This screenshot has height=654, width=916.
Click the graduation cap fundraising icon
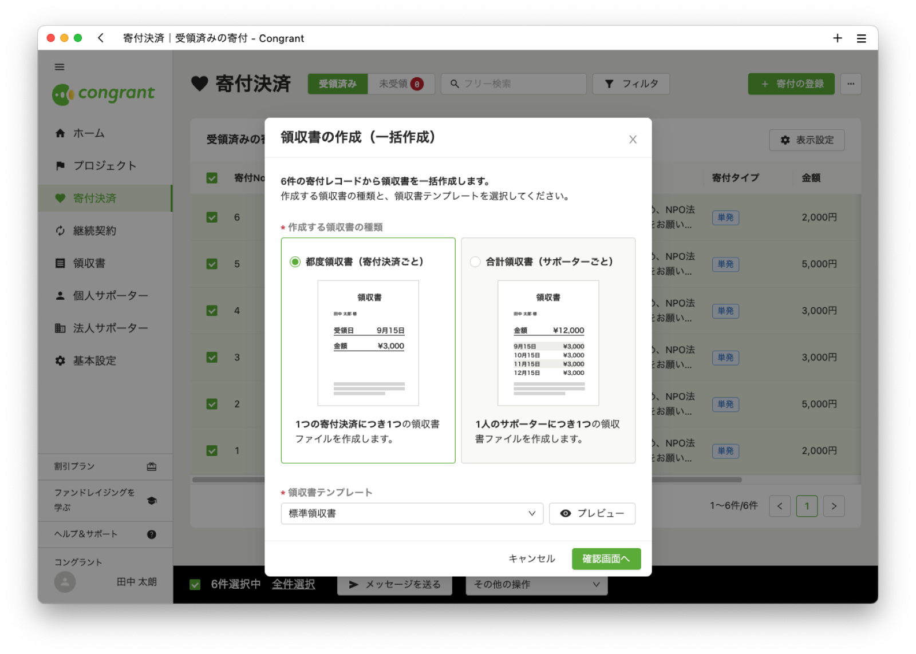(152, 501)
